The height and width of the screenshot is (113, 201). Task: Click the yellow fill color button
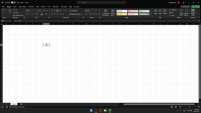[42, 14]
